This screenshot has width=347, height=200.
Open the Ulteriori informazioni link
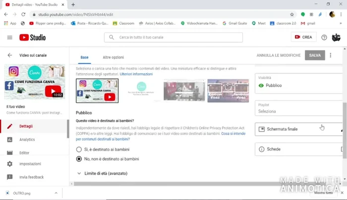136,74
